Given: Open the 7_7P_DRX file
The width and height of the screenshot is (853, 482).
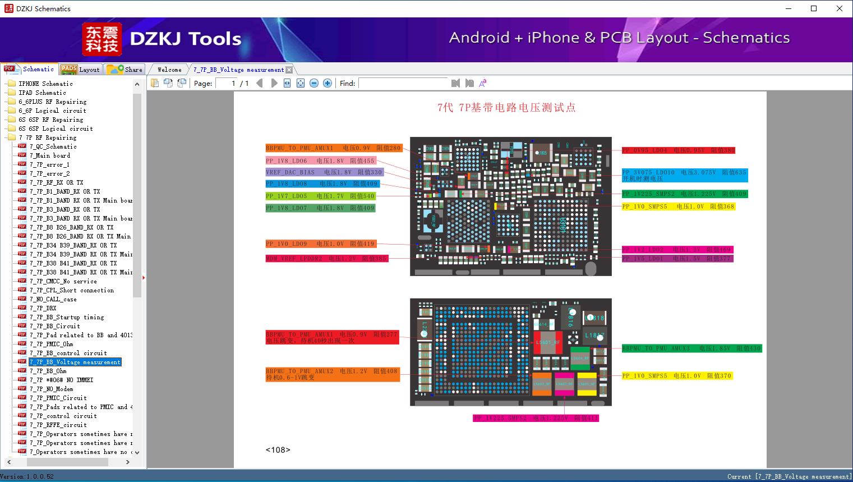Looking at the screenshot, I should tap(43, 308).
